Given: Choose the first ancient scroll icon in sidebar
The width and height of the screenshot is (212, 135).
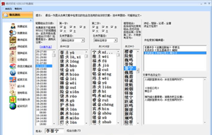Looking at the screenshot, I should pyautogui.click(x=13, y=53).
